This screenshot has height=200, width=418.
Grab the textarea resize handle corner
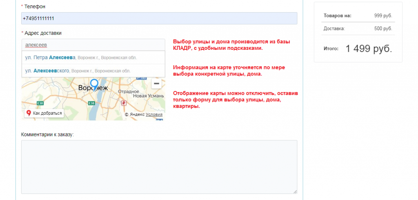(295, 191)
